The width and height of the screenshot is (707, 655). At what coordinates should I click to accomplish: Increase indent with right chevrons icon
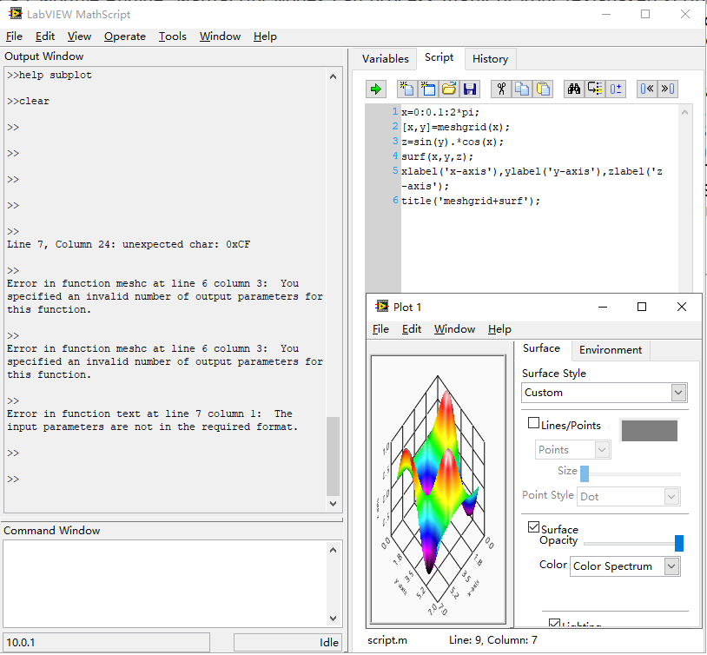coord(668,89)
